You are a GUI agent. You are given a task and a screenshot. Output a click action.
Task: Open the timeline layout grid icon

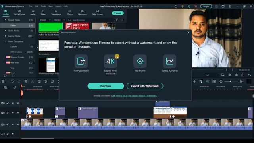tap(3, 81)
